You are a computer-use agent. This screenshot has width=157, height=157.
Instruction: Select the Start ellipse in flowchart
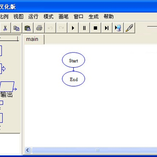(x=73, y=60)
